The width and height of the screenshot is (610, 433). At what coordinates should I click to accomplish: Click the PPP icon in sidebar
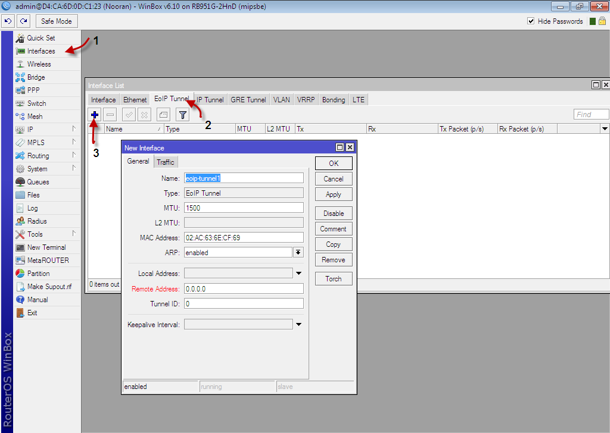tap(20, 90)
